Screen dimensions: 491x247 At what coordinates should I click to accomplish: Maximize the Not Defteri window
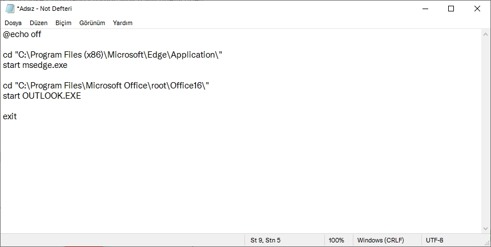(451, 9)
